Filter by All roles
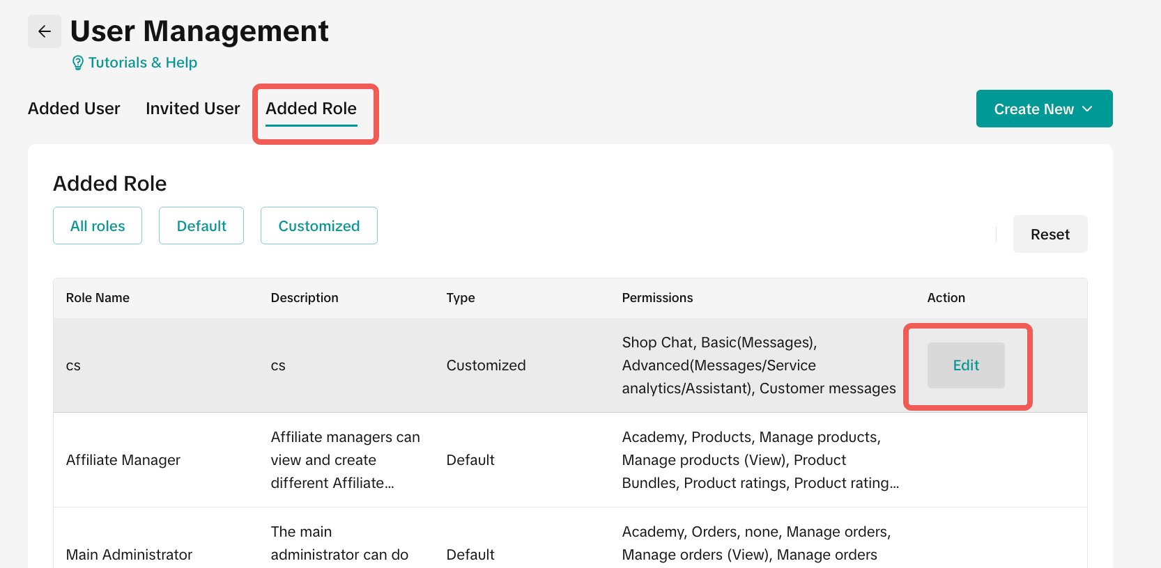This screenshot has height=568, width=1161. pos(98,226)
